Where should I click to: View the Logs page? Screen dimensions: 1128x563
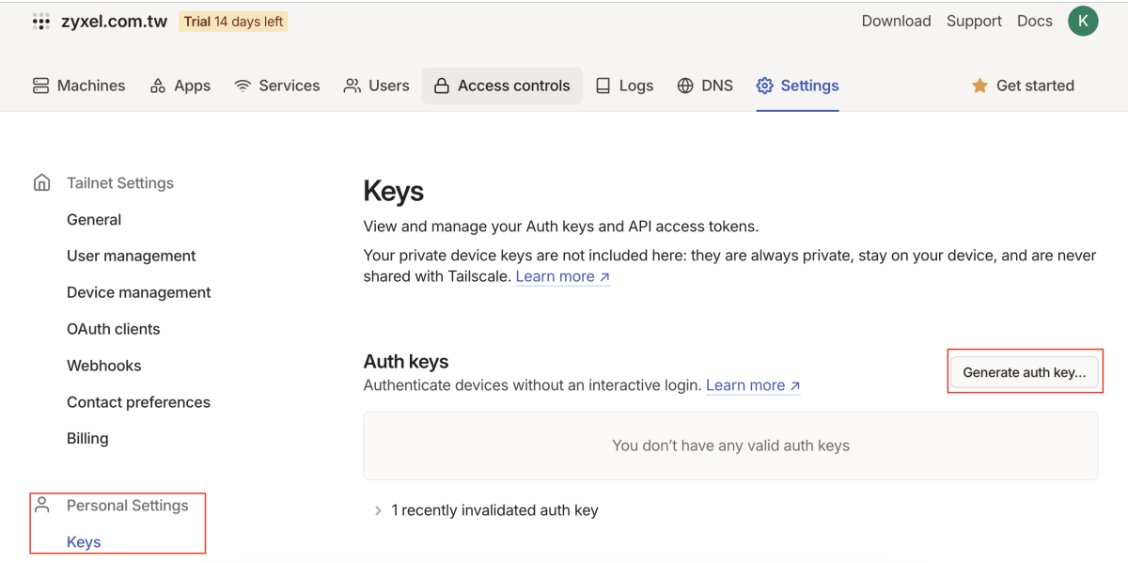pyautogui.click(x=625, y=86)
